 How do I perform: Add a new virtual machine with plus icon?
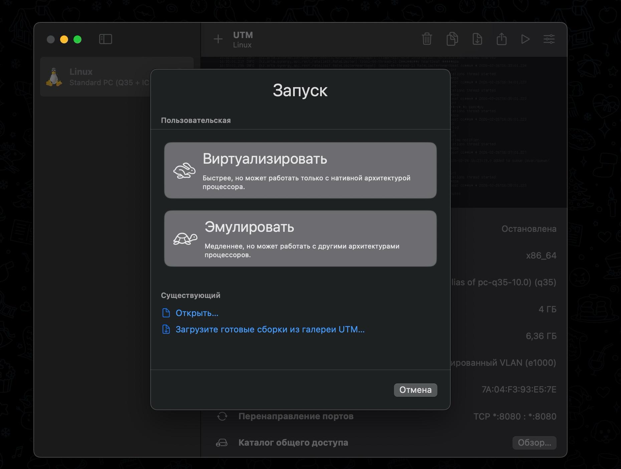click(218, 39)
